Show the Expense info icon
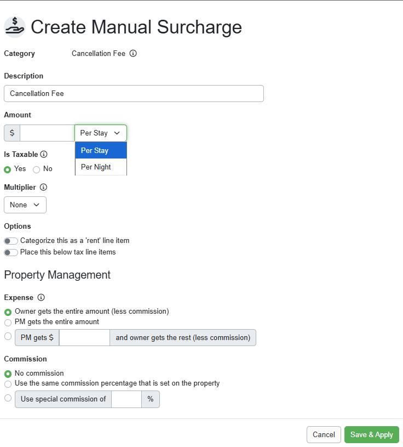 pyautogui.click(x=41, y=297)
